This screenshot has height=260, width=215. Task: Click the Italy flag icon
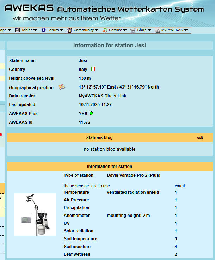click(x=93, y=69)
